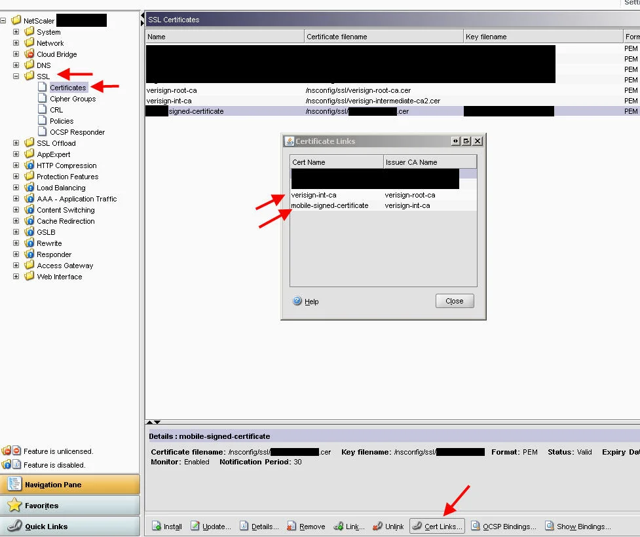Click the Responder folder icon
Viewport: 640px width, 537px height.
[29, 254]
